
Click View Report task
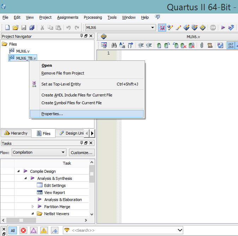(54, 193)
